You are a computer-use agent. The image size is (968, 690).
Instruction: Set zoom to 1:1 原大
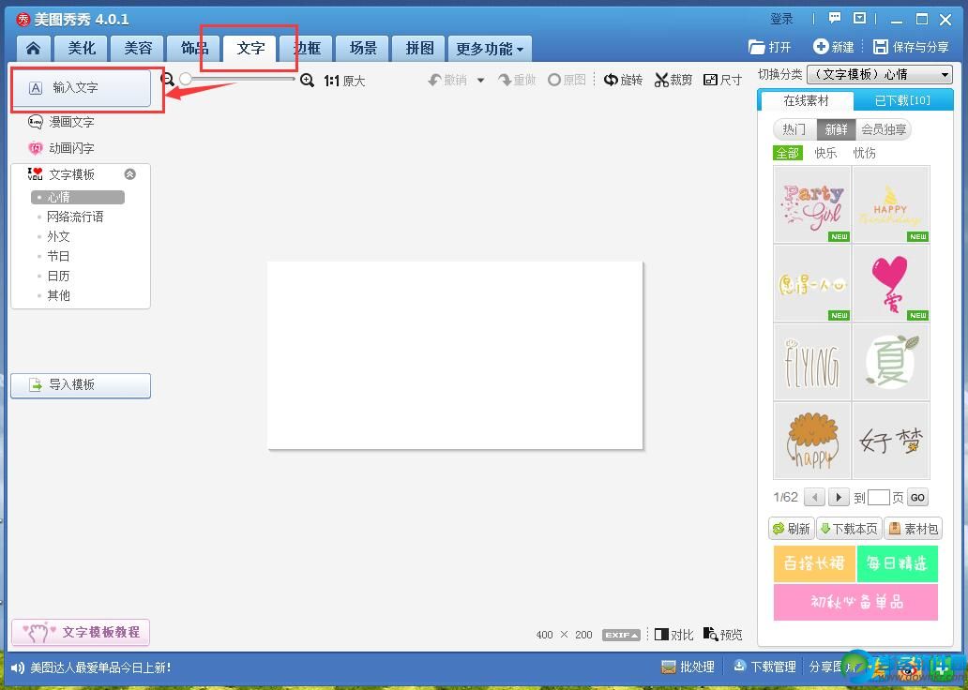pos(344,81)
